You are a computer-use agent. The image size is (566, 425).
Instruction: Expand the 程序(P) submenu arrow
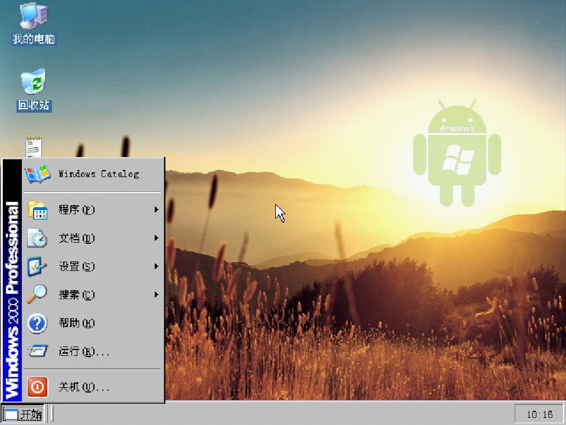tap(157, 210)
